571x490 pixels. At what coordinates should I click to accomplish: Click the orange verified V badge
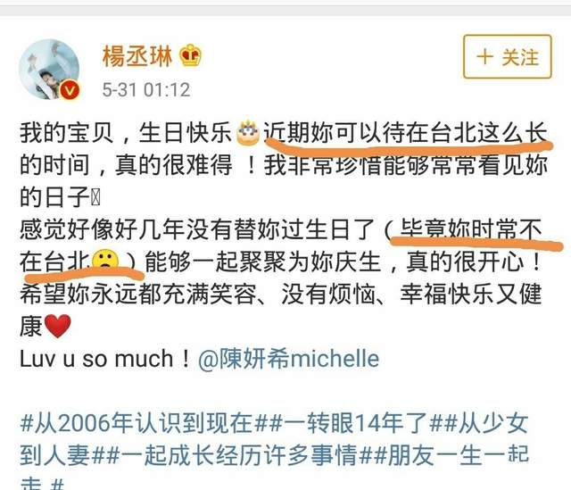pos(70,89)
